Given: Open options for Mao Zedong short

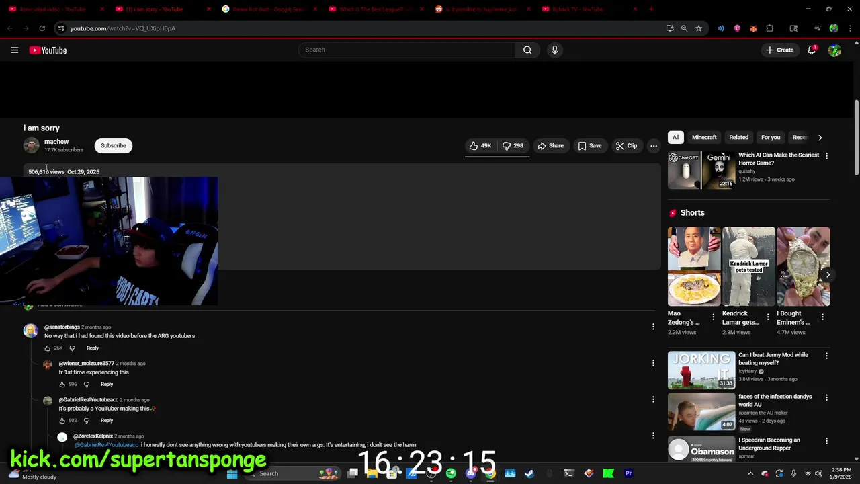Looking at the screenshot, I should pos(714,316).
